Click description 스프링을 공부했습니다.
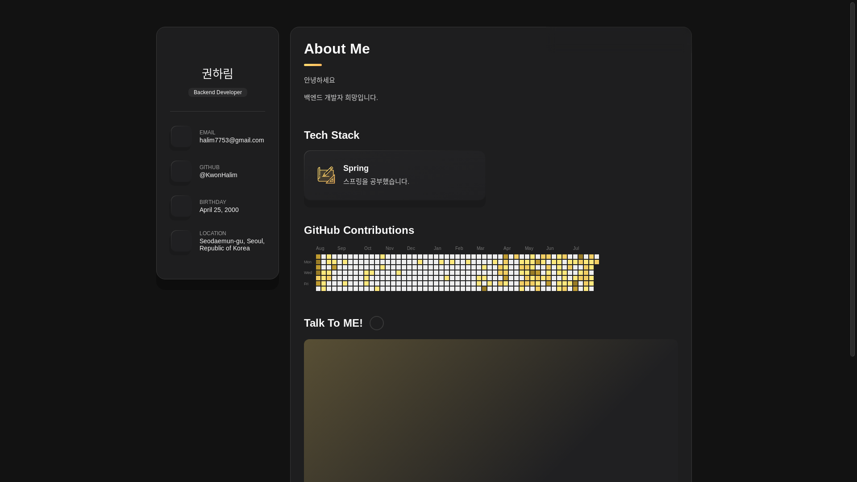Screen dimensions: 857x482 pyautogui.click(x=376, y=181)
